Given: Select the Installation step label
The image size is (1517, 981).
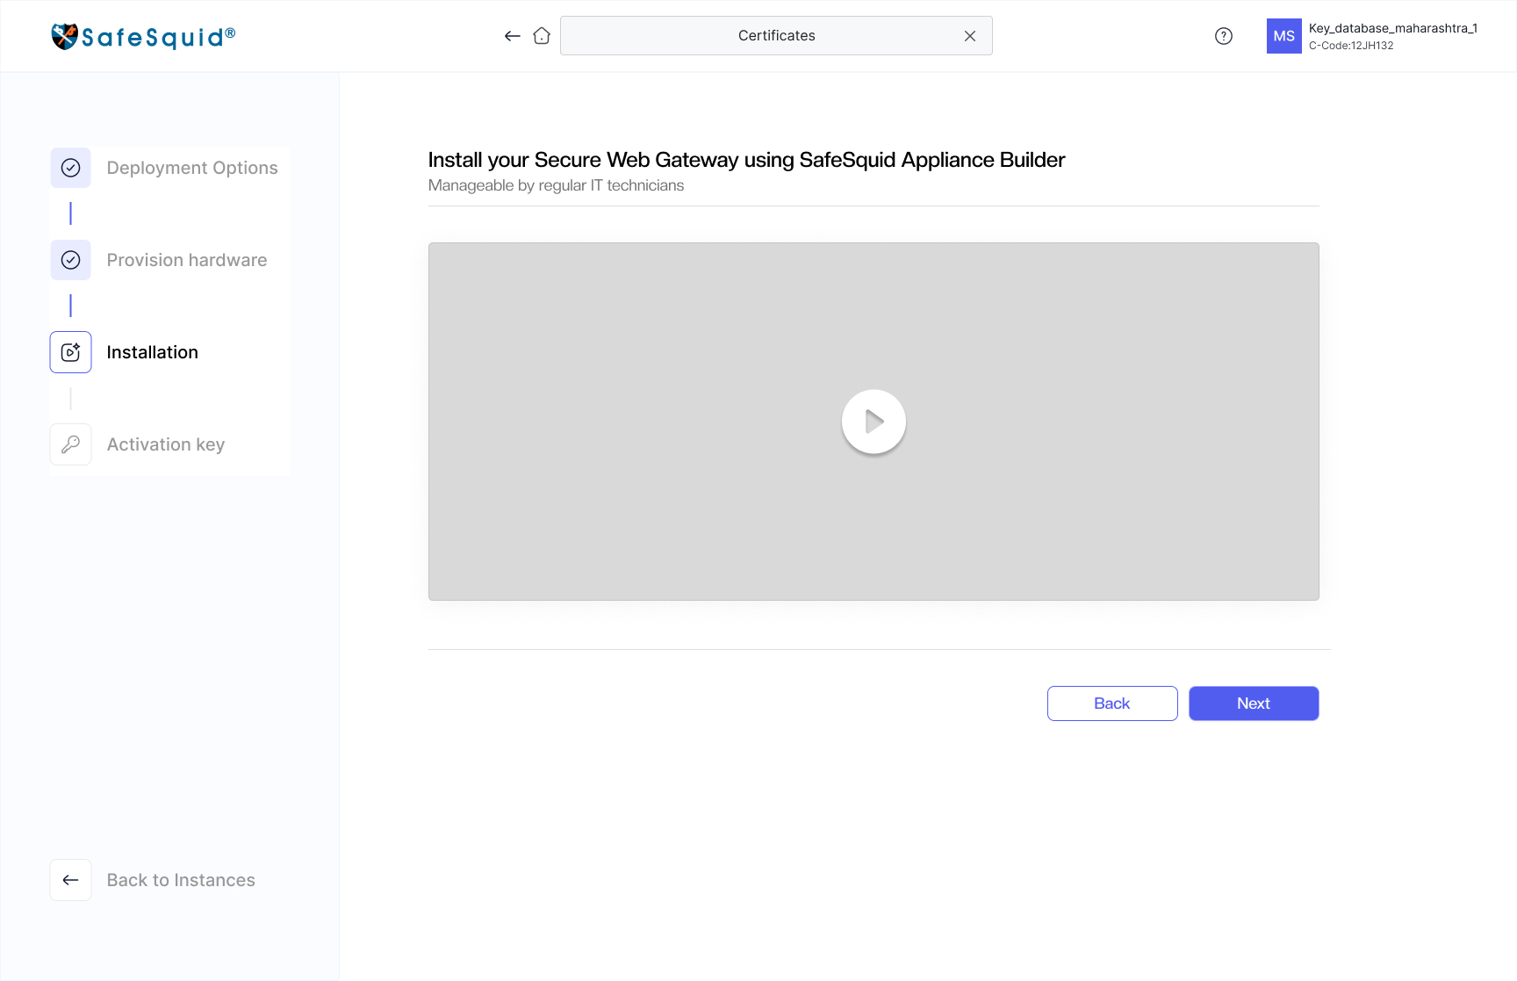Looking at the screenshot, I should (153, 352).
